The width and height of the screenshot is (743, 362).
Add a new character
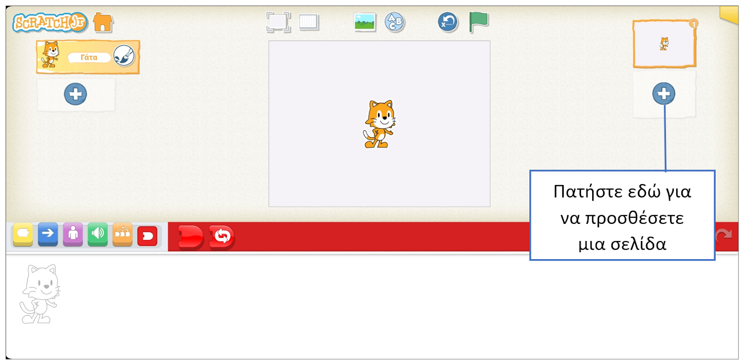75,95
